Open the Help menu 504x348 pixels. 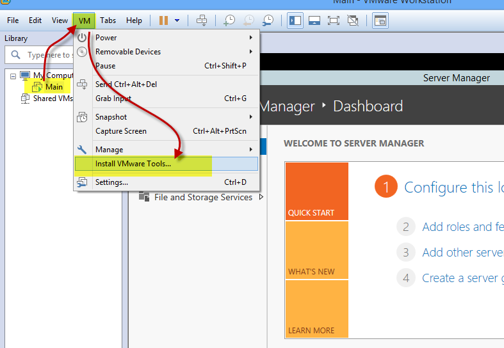click(134, 20)
